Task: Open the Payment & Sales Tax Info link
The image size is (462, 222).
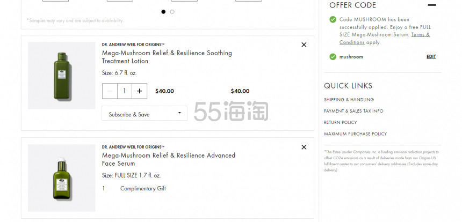Action: (353, 111)
